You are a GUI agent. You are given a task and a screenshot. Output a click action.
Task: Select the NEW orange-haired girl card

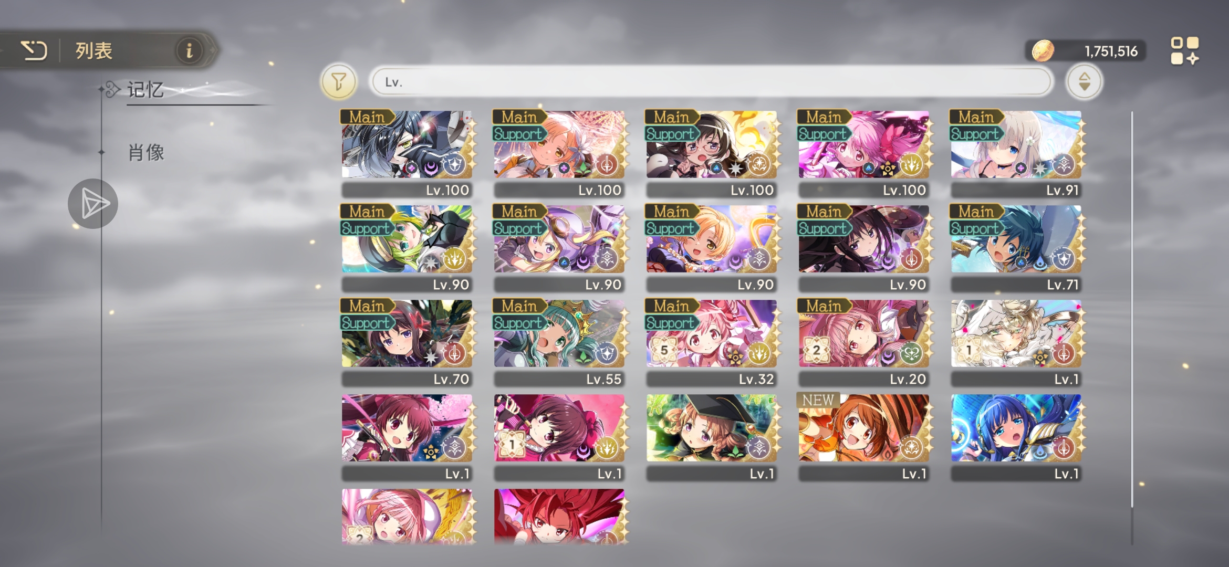click(863, 437)
